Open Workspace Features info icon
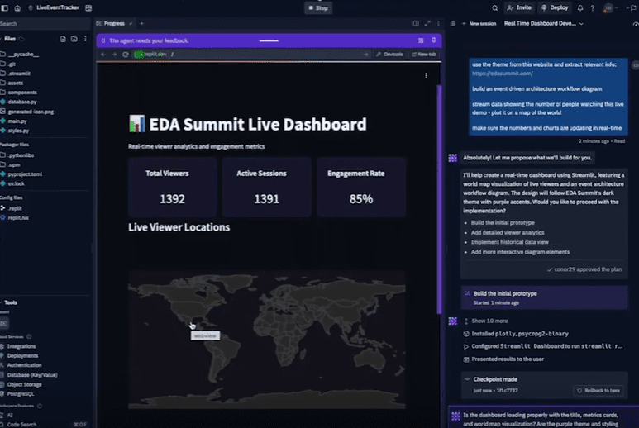 coord(40,406)
